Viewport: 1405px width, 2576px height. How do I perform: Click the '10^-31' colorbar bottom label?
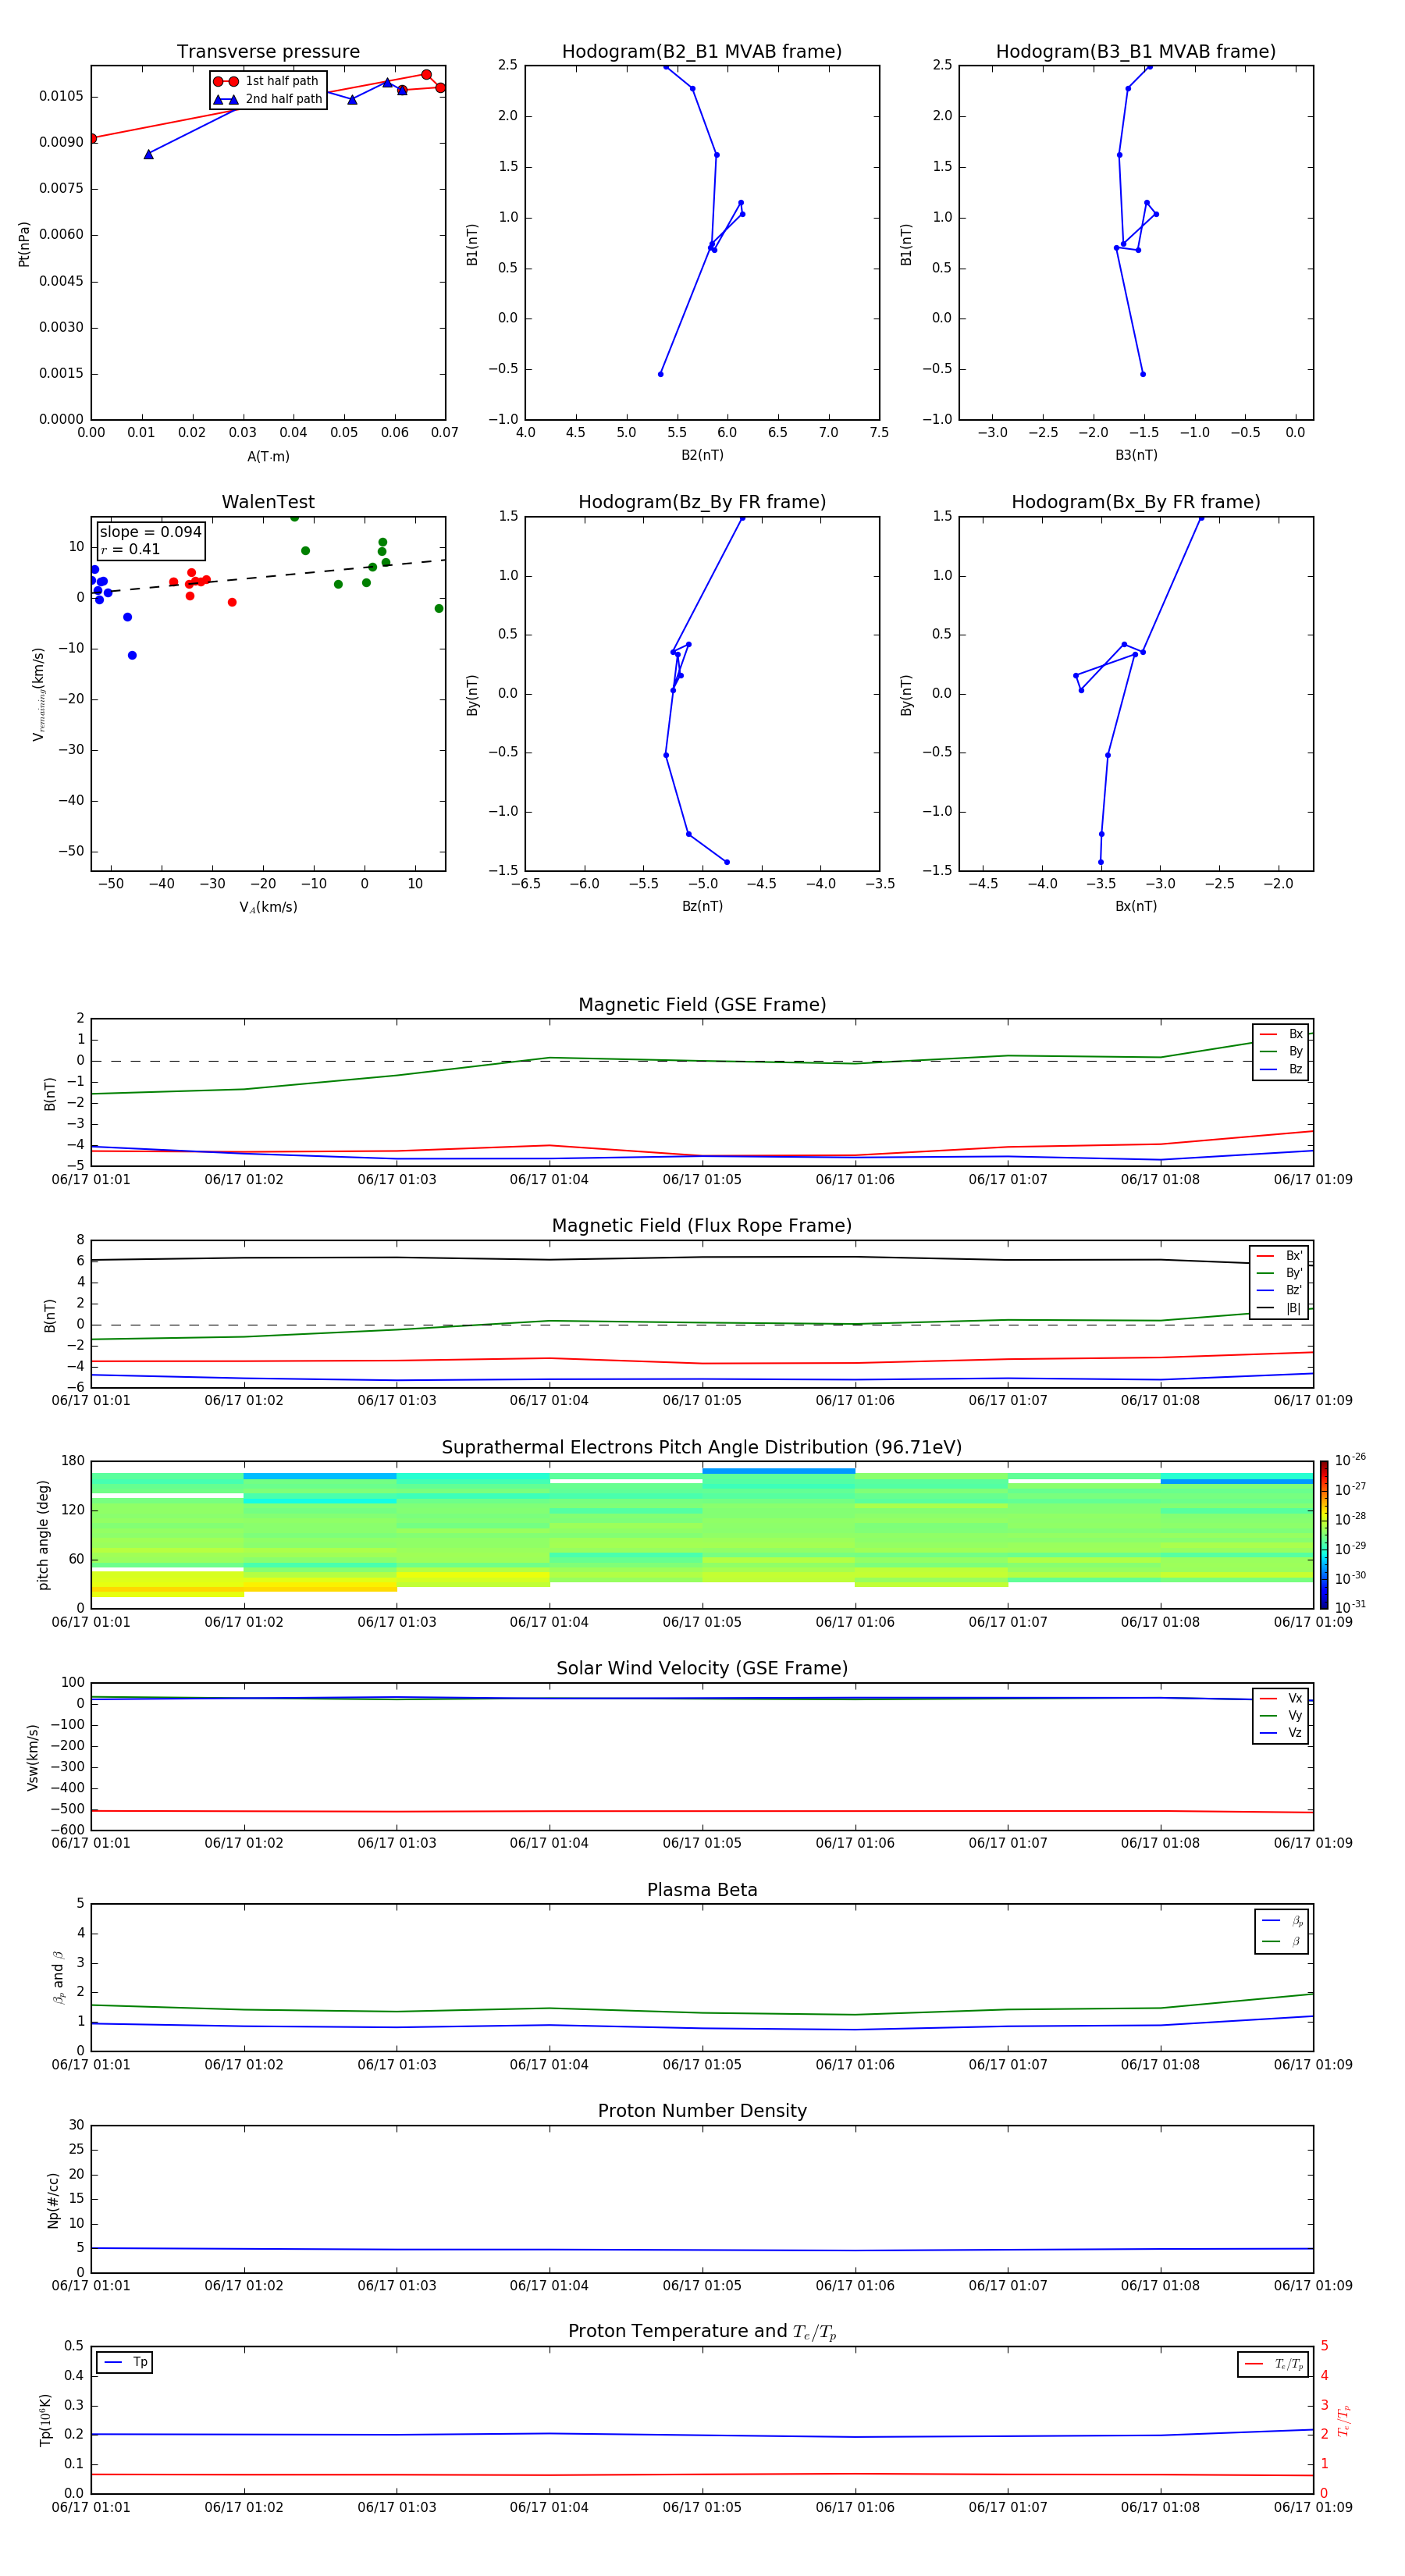tap(1350, 1607)
